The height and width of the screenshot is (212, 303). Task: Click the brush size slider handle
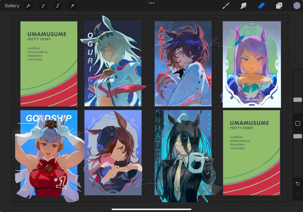pyautogui.click(x=298, y=100)
